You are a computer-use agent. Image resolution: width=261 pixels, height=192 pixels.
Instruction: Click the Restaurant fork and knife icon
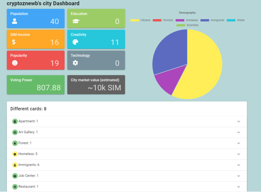[15, 187]
